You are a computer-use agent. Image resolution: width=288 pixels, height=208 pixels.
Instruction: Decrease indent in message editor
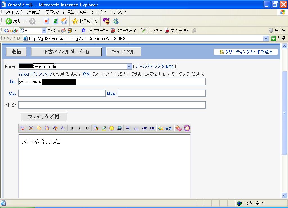click(x=144, y=128)
